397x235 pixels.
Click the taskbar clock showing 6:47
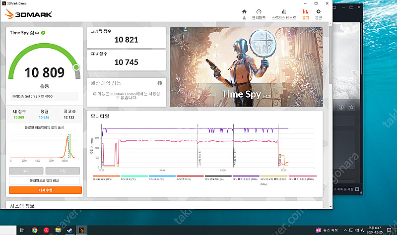pos(375,230)
